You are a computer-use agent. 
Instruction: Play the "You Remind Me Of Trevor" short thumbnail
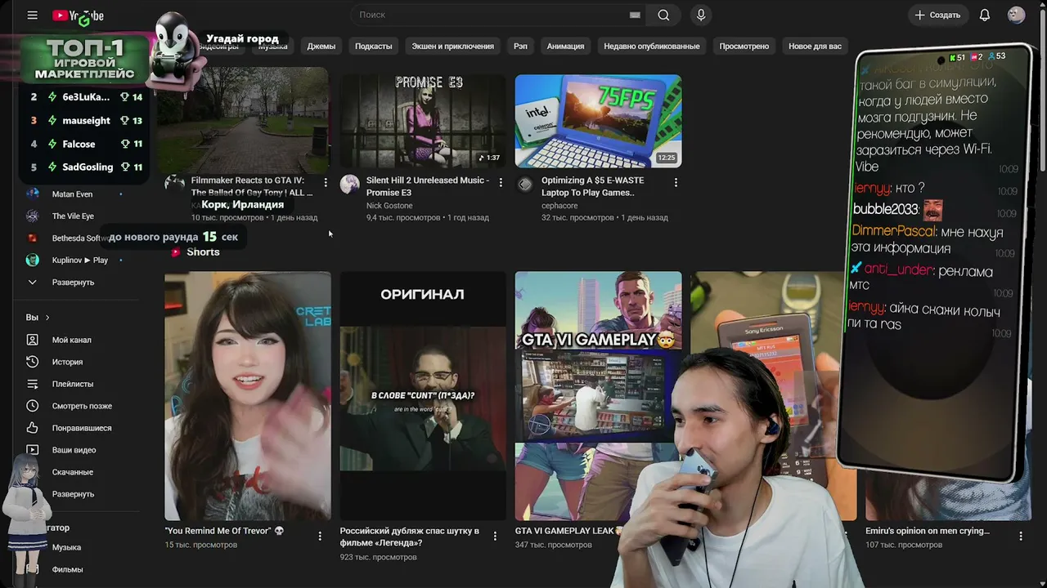(248, 396)
